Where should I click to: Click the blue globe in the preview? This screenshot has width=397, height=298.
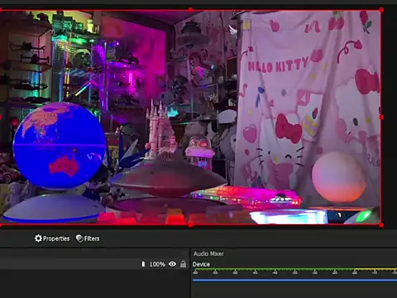point(59,146)
